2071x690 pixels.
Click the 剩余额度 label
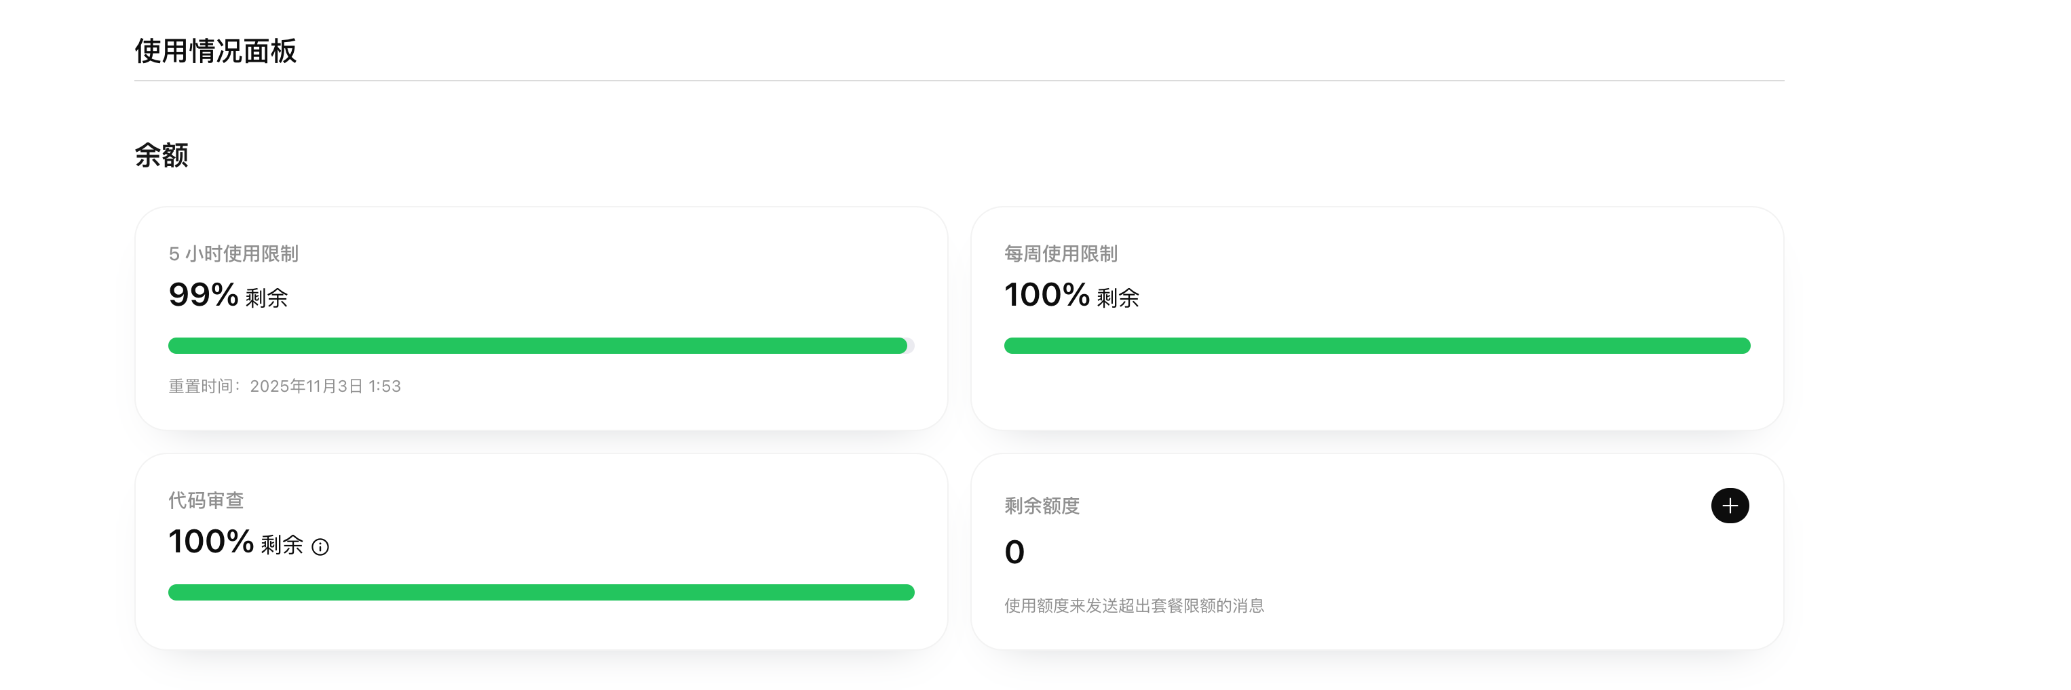(x=1041, y=506)
